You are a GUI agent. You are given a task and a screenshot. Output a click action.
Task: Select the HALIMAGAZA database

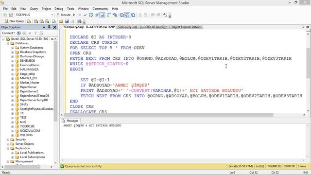coord(29,70)
